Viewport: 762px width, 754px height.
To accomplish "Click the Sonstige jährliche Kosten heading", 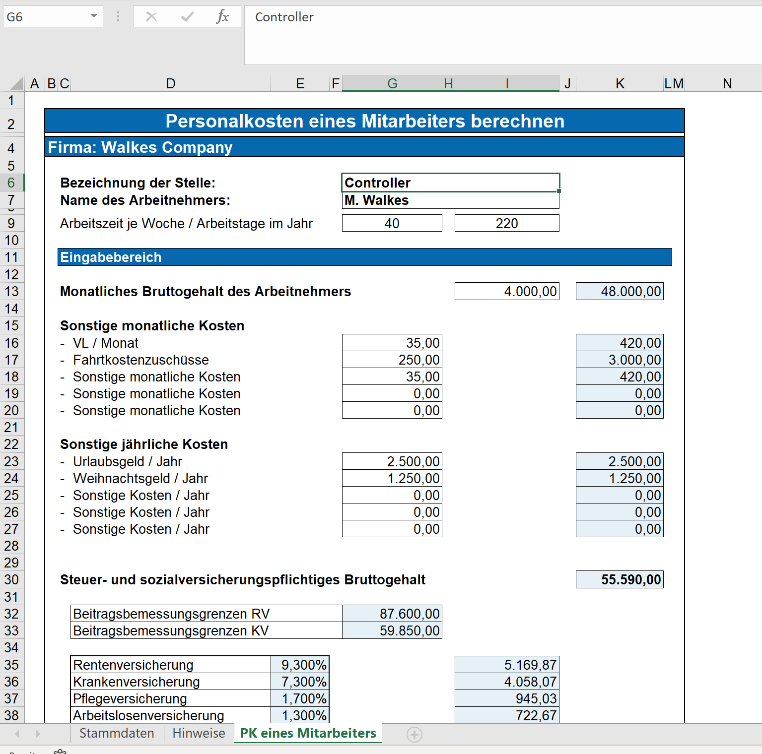I will pyautogui.click(x=144, y=444).
